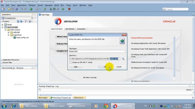
Task: Click the Featured Documentation vertical scrollbar
Action: (174, 57)
